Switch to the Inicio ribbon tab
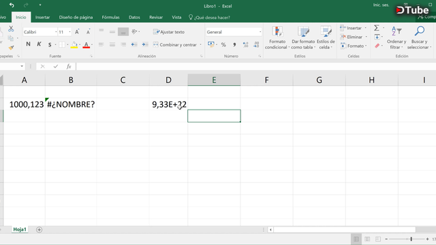 [21, 17]
